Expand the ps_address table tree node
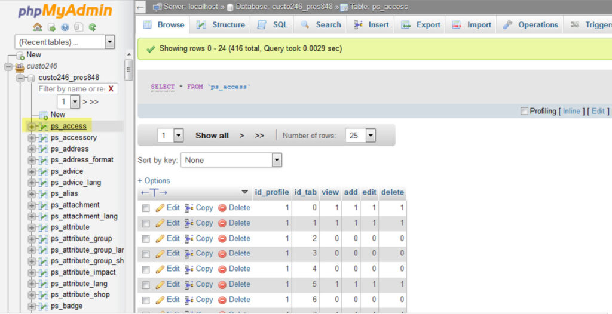 click(32, 149)
